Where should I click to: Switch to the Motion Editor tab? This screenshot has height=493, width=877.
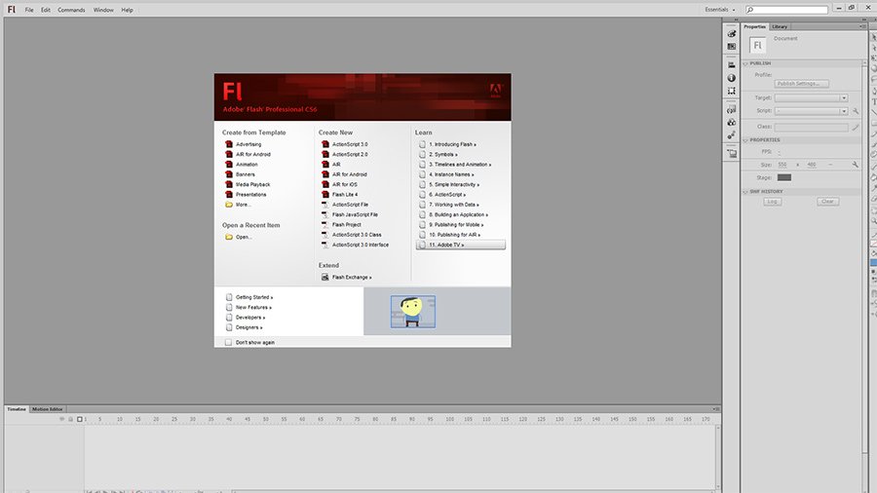(x=48, y=409)
